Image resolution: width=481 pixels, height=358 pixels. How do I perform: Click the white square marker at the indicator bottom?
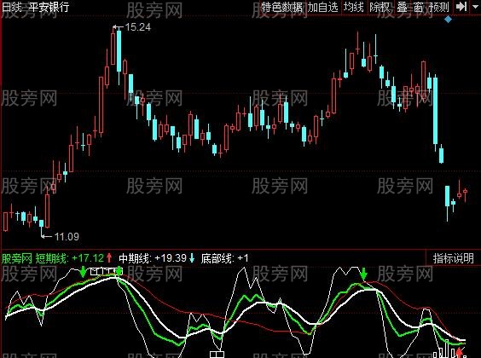point(217,355)
